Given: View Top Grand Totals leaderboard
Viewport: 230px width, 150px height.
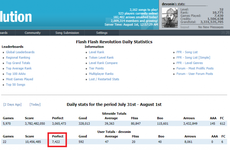Looking at the screenshot, I should click(x=18, y=63).
